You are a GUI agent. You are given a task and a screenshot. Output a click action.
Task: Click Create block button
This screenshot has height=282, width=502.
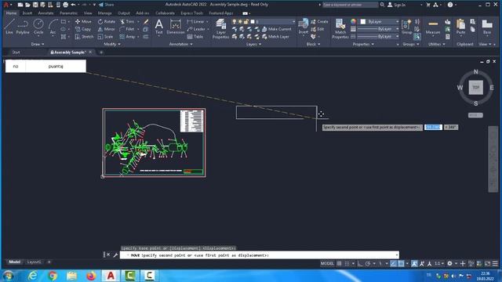point(319,21)
